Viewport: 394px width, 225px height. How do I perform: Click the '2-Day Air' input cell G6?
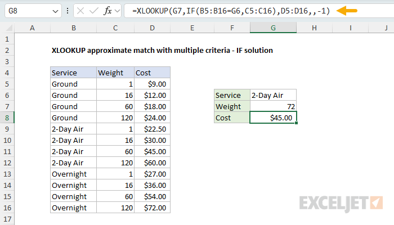[273, 95]
